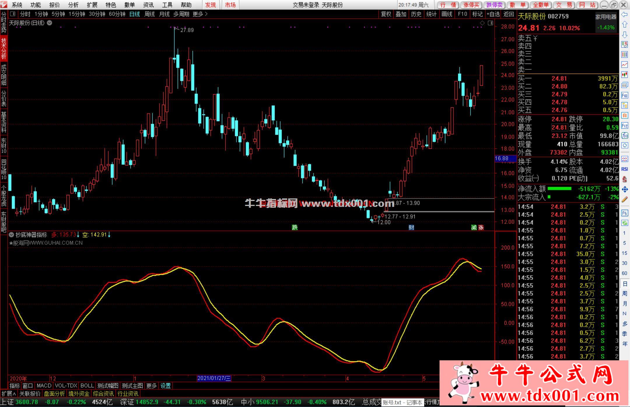630x407 pixels.
Task: Expand the 更多 periods menu at top
Action: click(x=200, y=14)
